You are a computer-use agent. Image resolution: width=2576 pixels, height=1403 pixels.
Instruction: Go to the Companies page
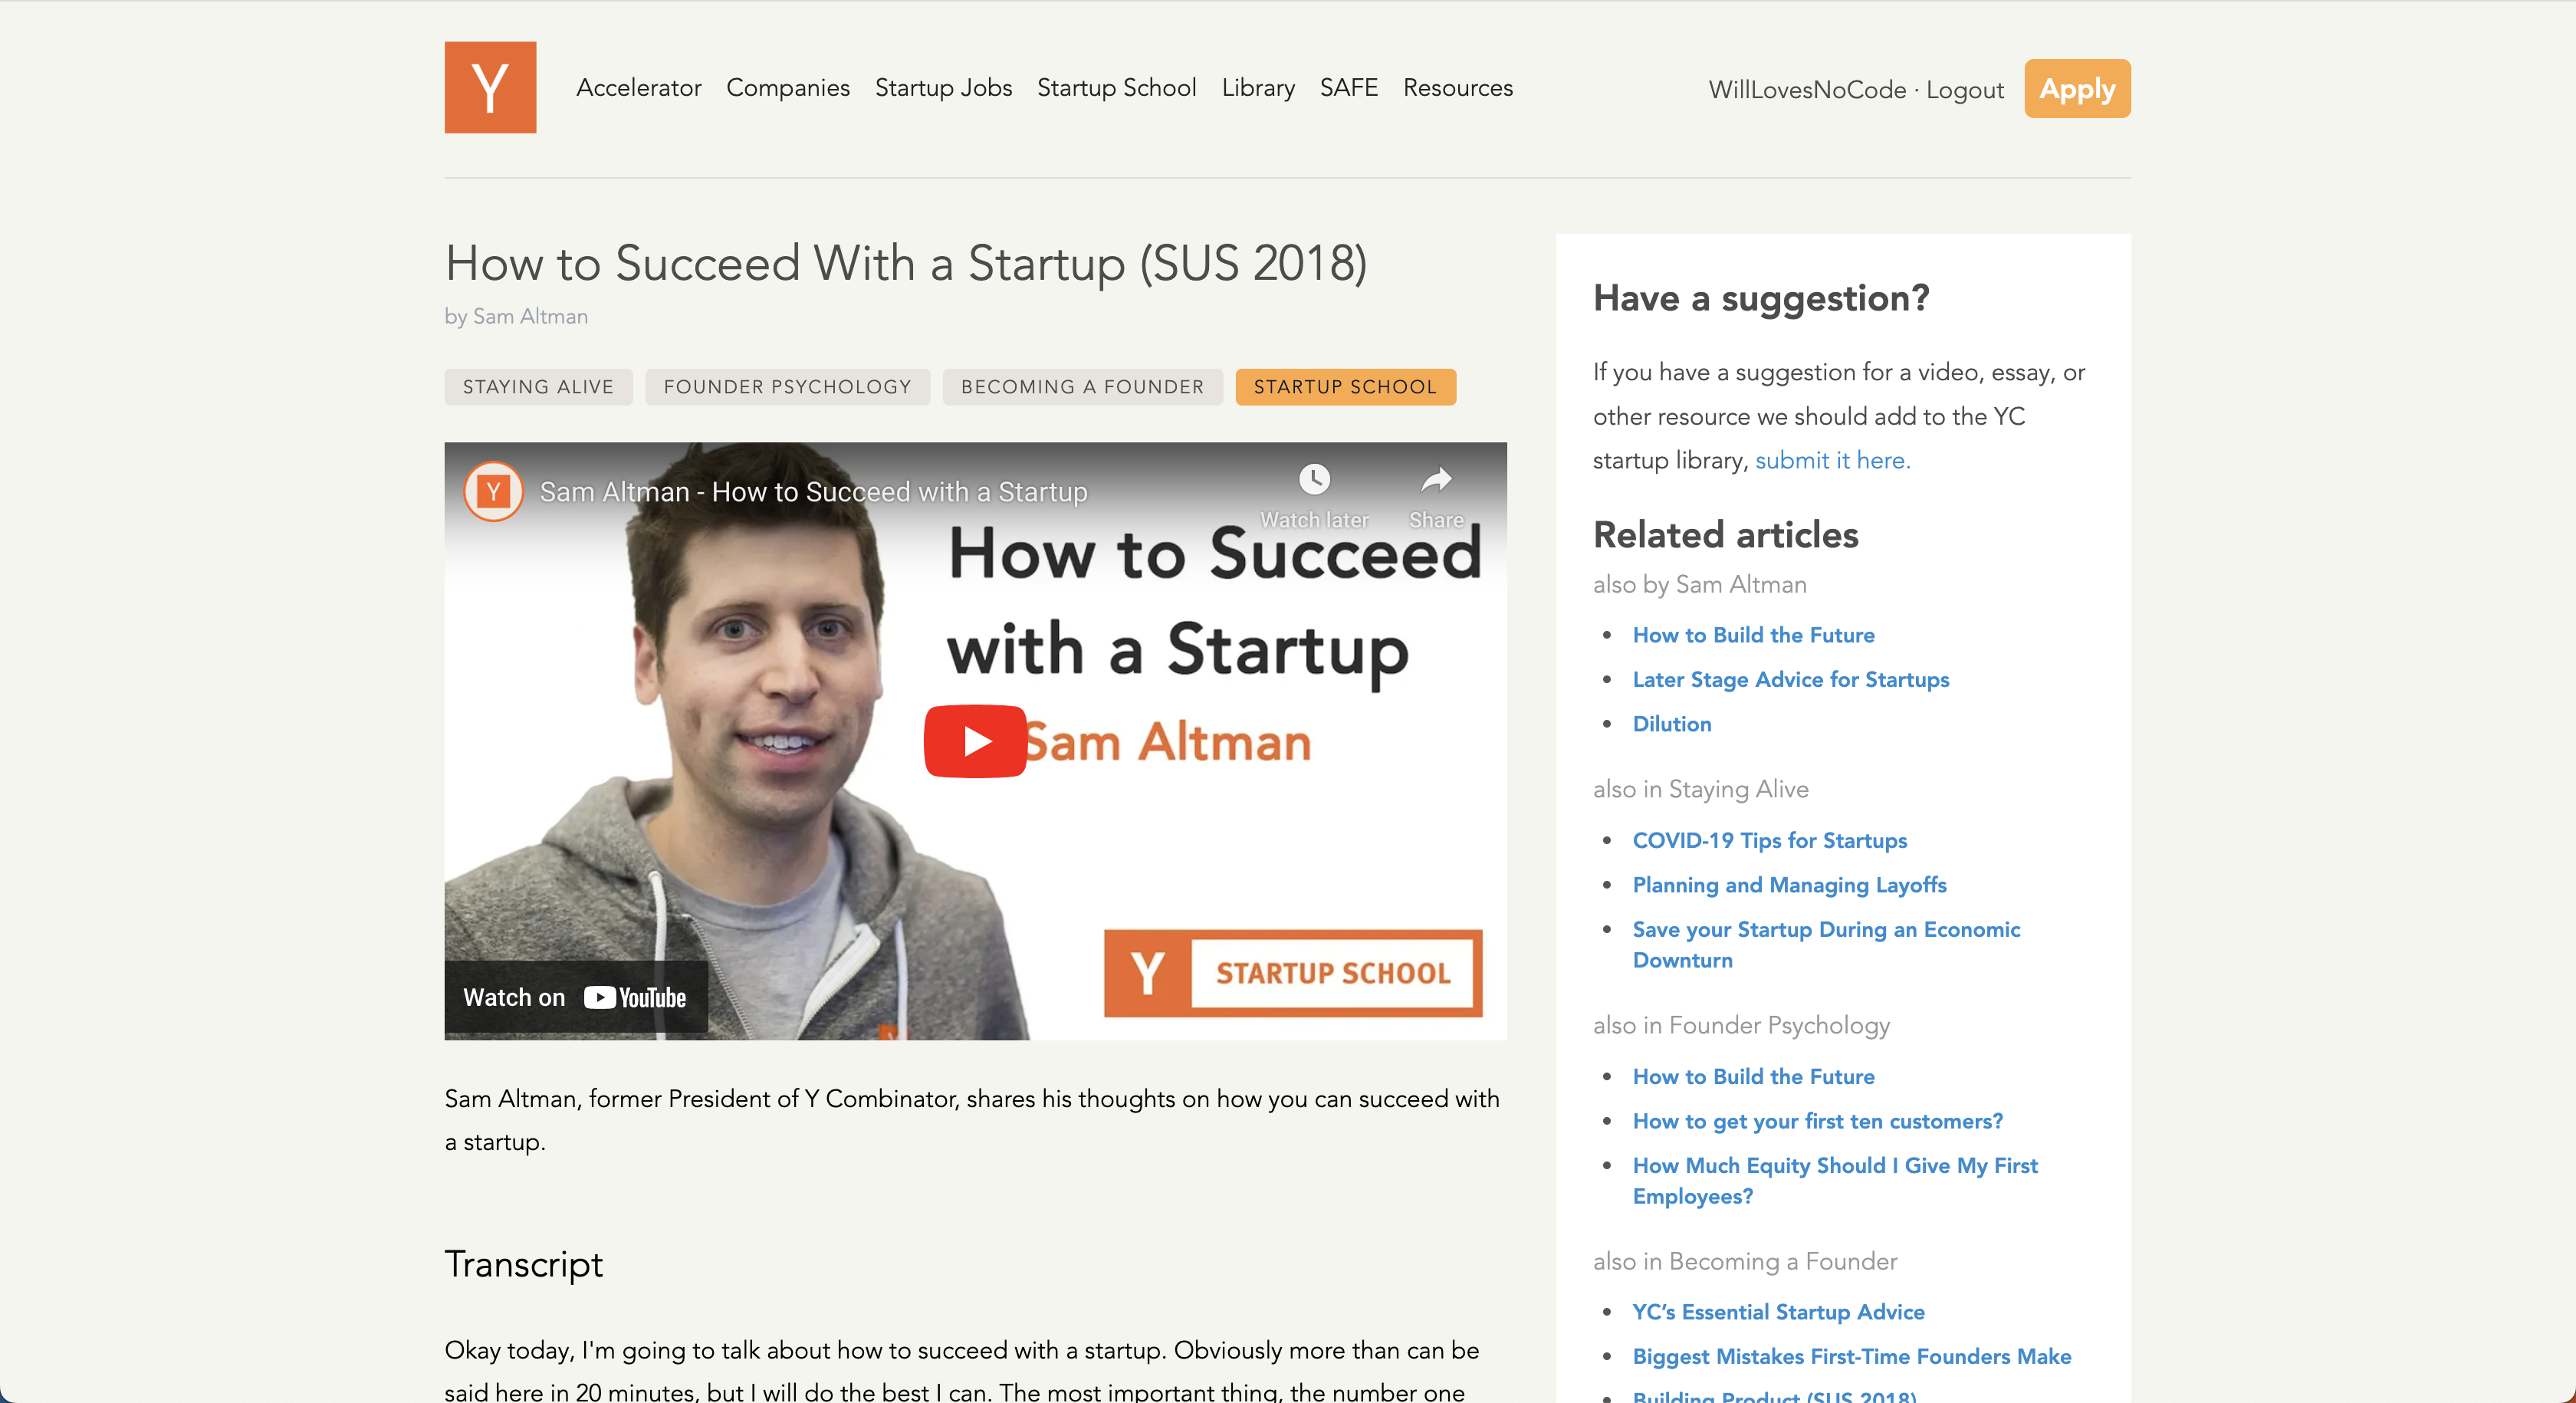788,88
